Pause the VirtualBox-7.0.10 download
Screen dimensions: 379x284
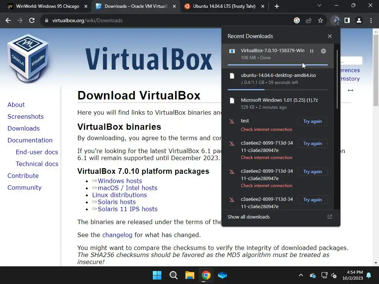[312, 51]
